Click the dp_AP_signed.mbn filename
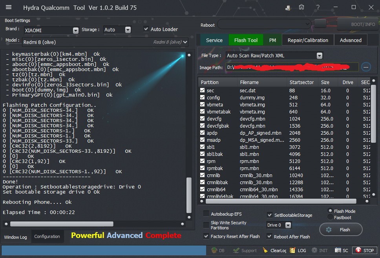 pyautogui.click(x=261, y=133)
